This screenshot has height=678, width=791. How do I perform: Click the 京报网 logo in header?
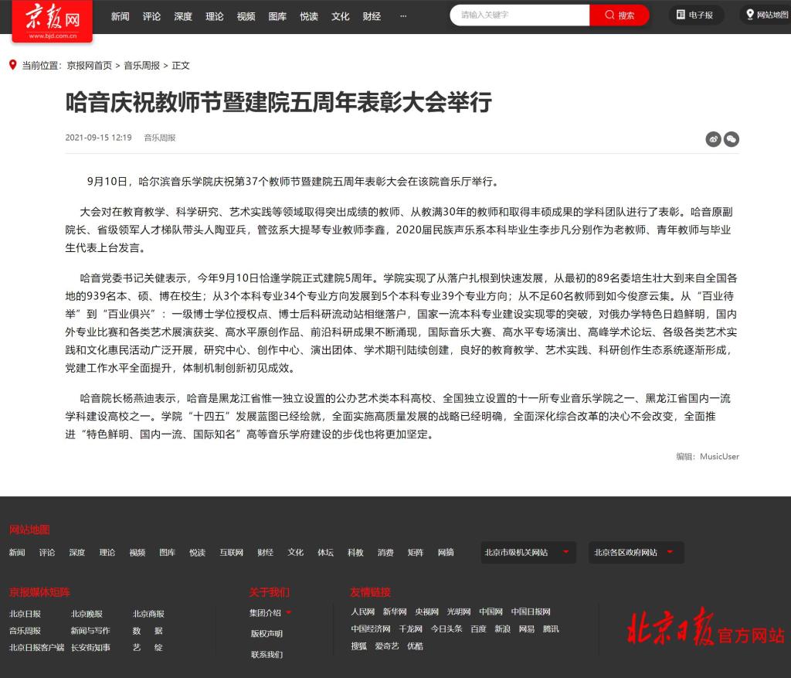pyautogui.click(x=53, y=19)
